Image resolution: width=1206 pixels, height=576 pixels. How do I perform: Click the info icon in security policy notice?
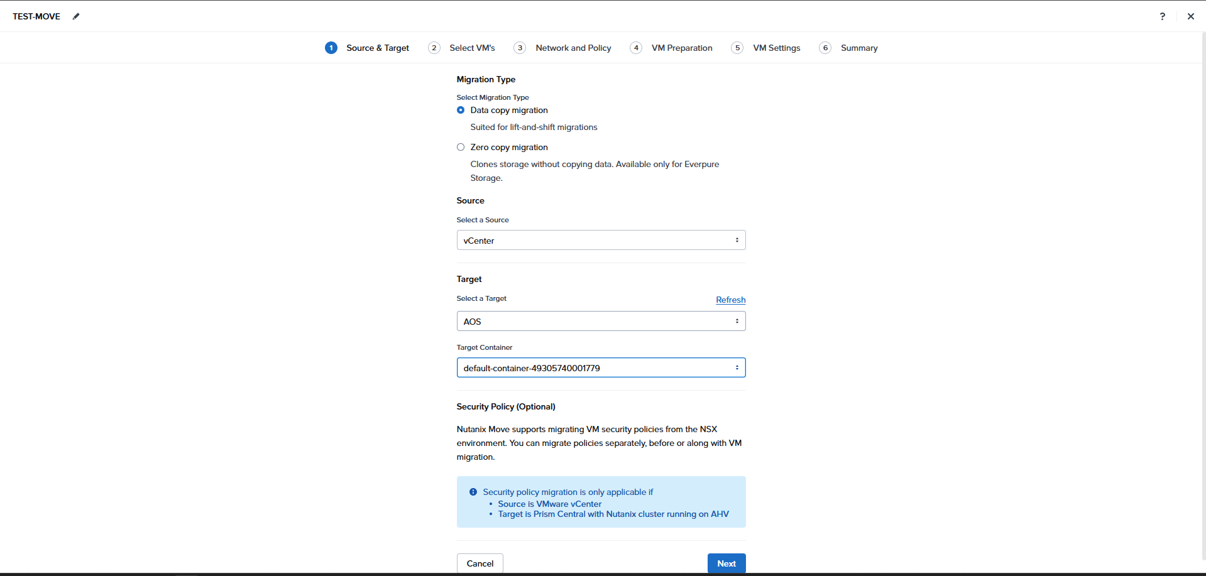[x=473, y=492]
